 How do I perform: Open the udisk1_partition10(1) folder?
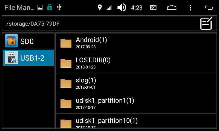tap(136, 121)
